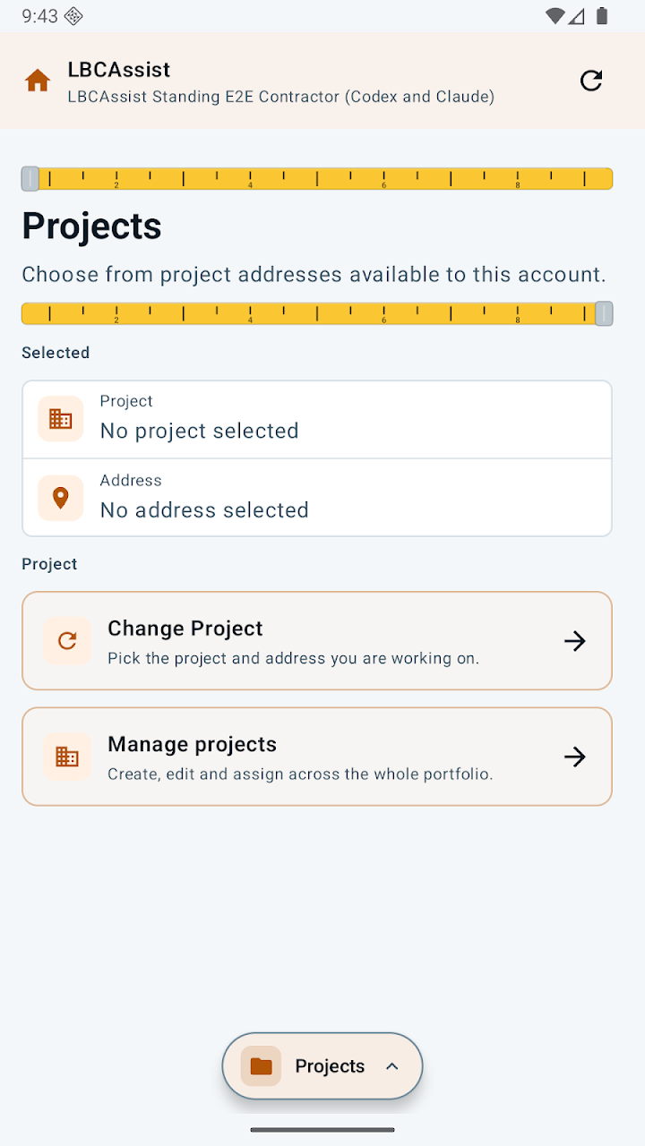The height and width of the screenshot is (1146, 645).
Task: Tap the folder icon in bottom Projects pill
Action: pyautogui.click(x=261, y=1066)
